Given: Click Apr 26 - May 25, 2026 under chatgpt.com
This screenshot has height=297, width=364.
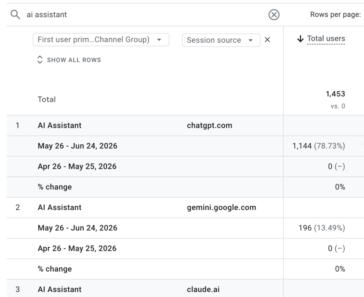Looking at the screenshot, I should pyautogui.click(x=77, y=166).
